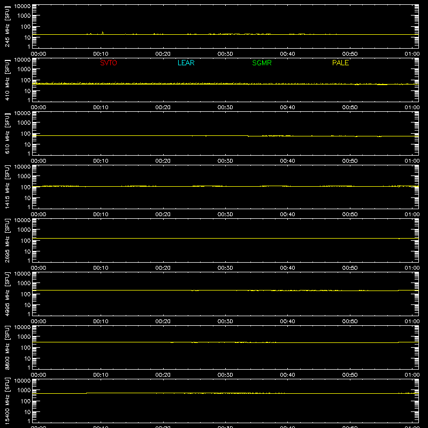
Task: Click the 10000 y-axis label of 8800 MHz plot
Action: click(22, 327)
